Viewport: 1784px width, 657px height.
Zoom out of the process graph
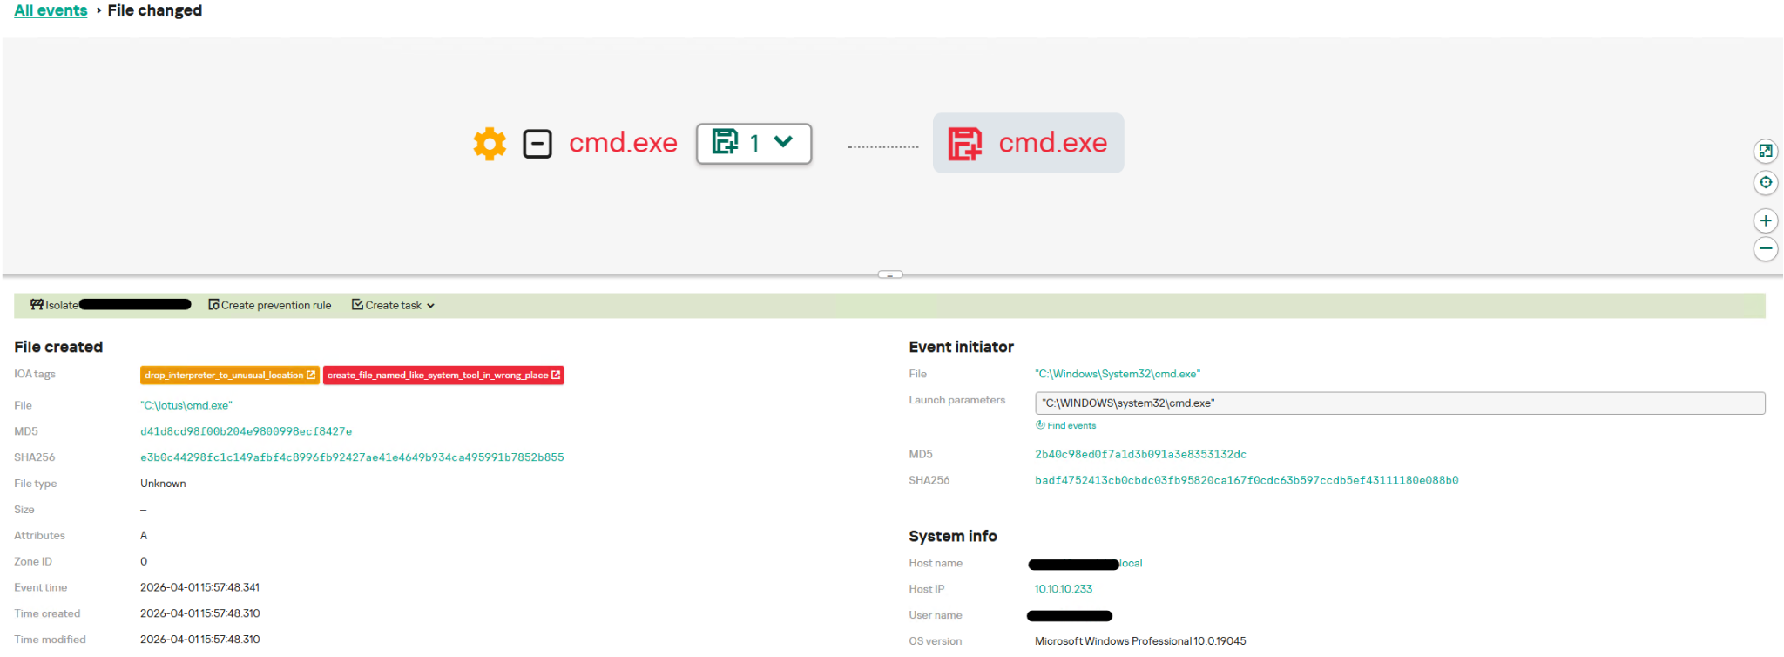1765,249
